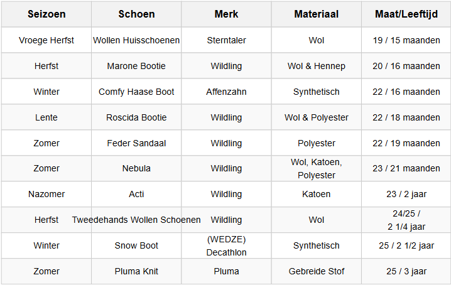Click the Wol, Katoen, Polyester cell

click(317, 168)
